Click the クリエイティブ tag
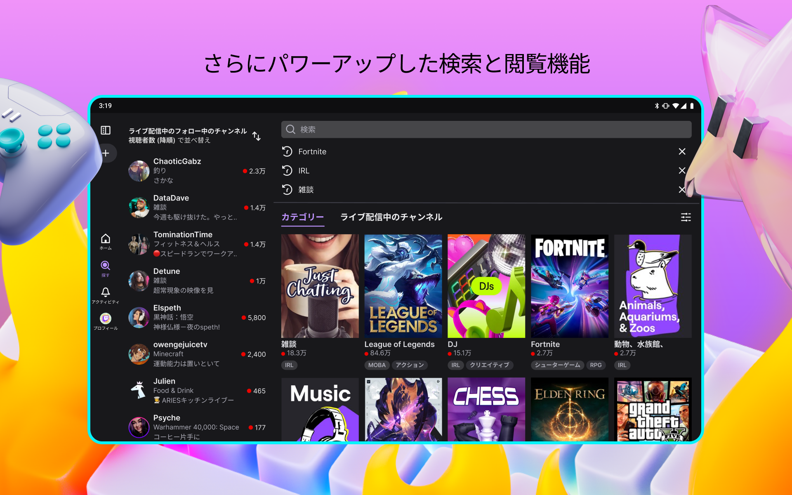792x495 pixels. (x=490, y=365)
